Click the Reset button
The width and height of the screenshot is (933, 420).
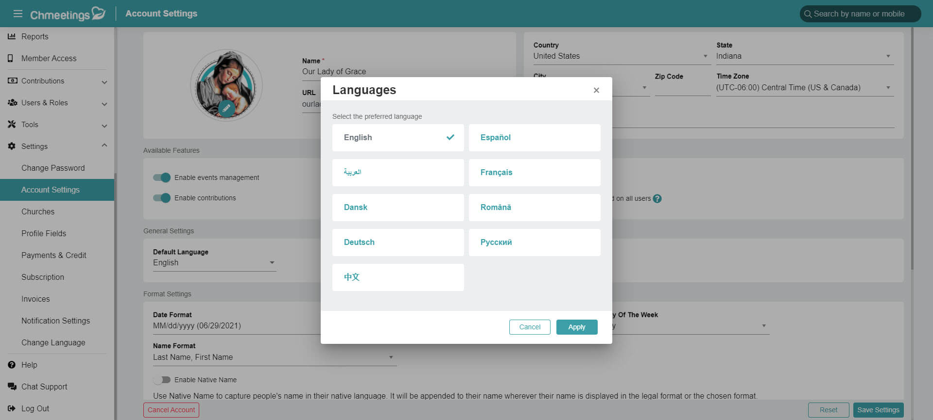click(829, 410)
